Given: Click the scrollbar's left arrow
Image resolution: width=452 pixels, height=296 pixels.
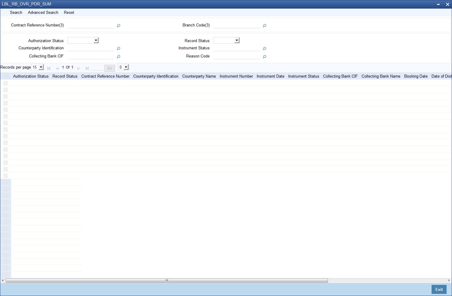Looking at the screenshot, I should tap(2, 280).
